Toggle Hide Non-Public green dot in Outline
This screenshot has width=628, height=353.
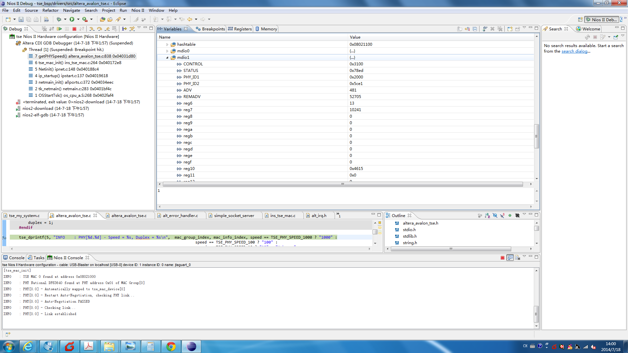tap(510, 215)
